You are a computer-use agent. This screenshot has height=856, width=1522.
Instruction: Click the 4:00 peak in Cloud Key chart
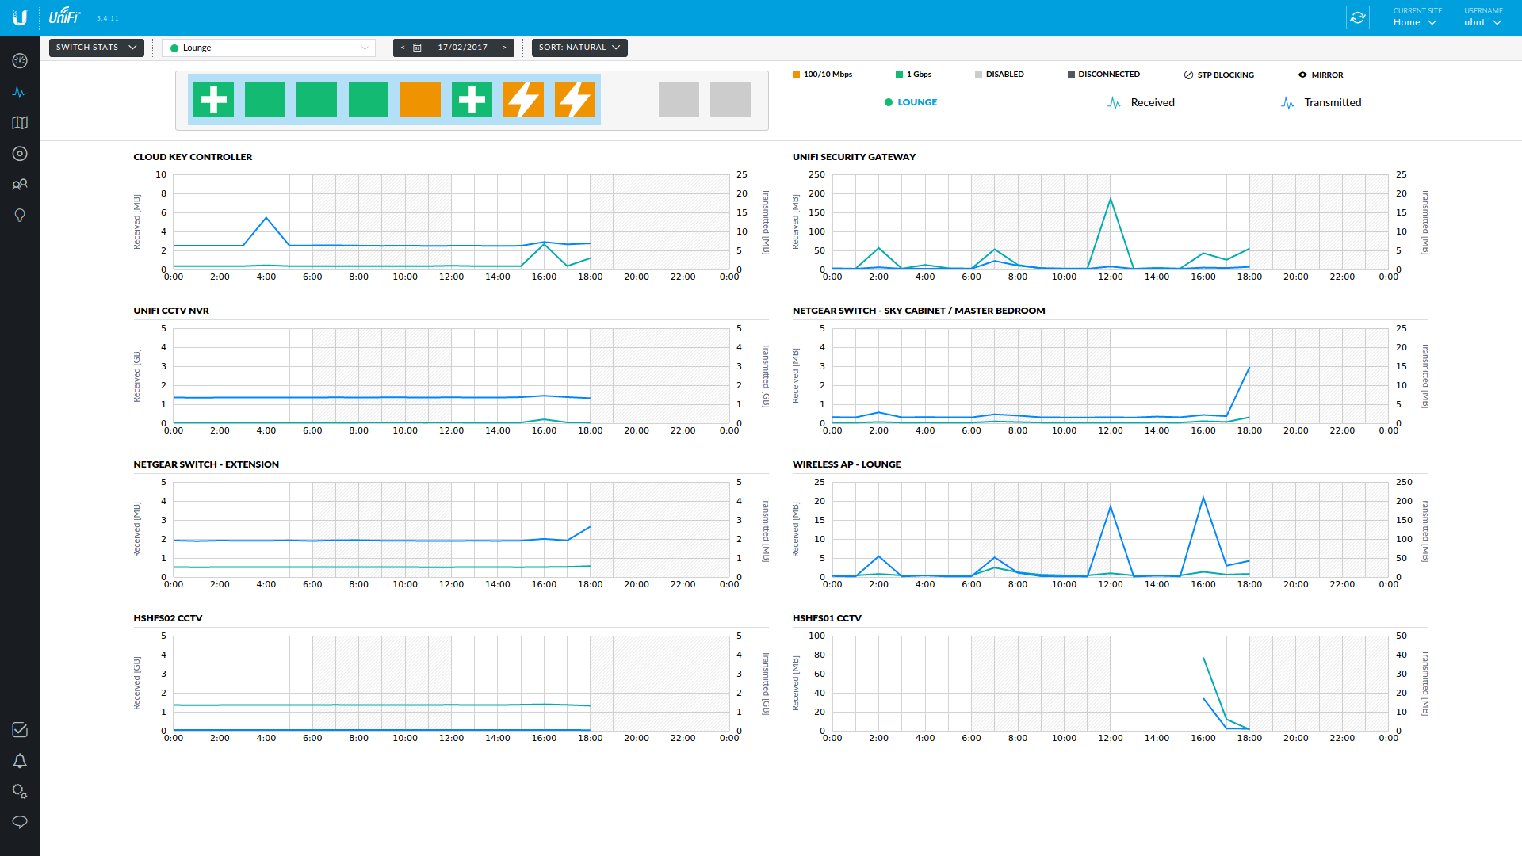(x=266, y=217)
